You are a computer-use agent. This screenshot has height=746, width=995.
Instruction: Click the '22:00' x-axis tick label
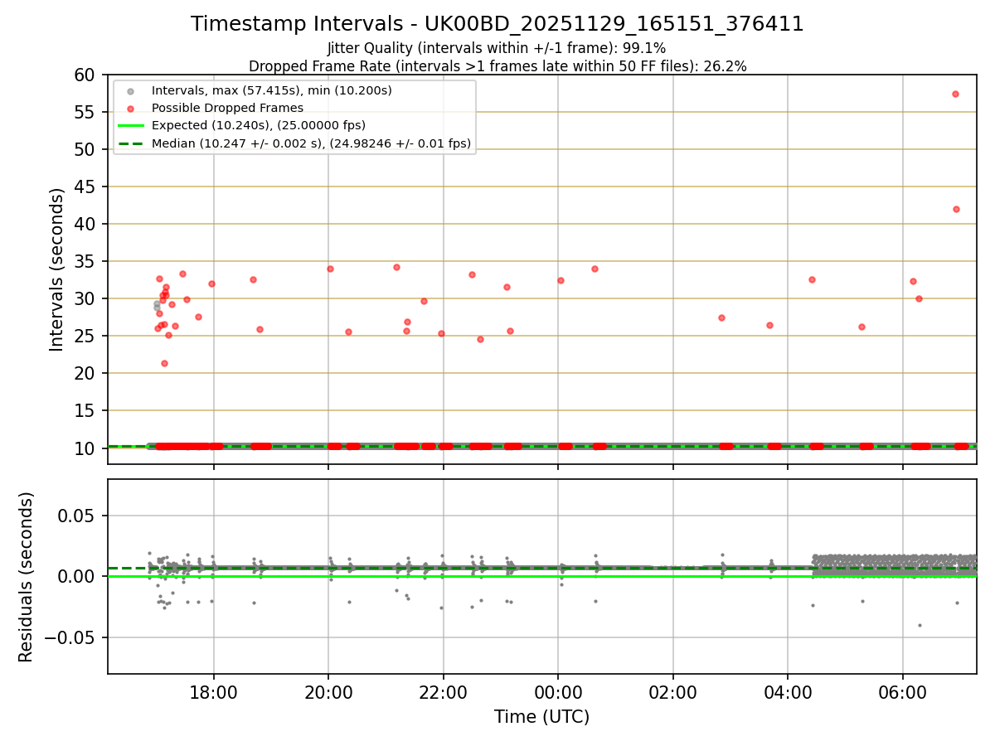pos(443,691)
